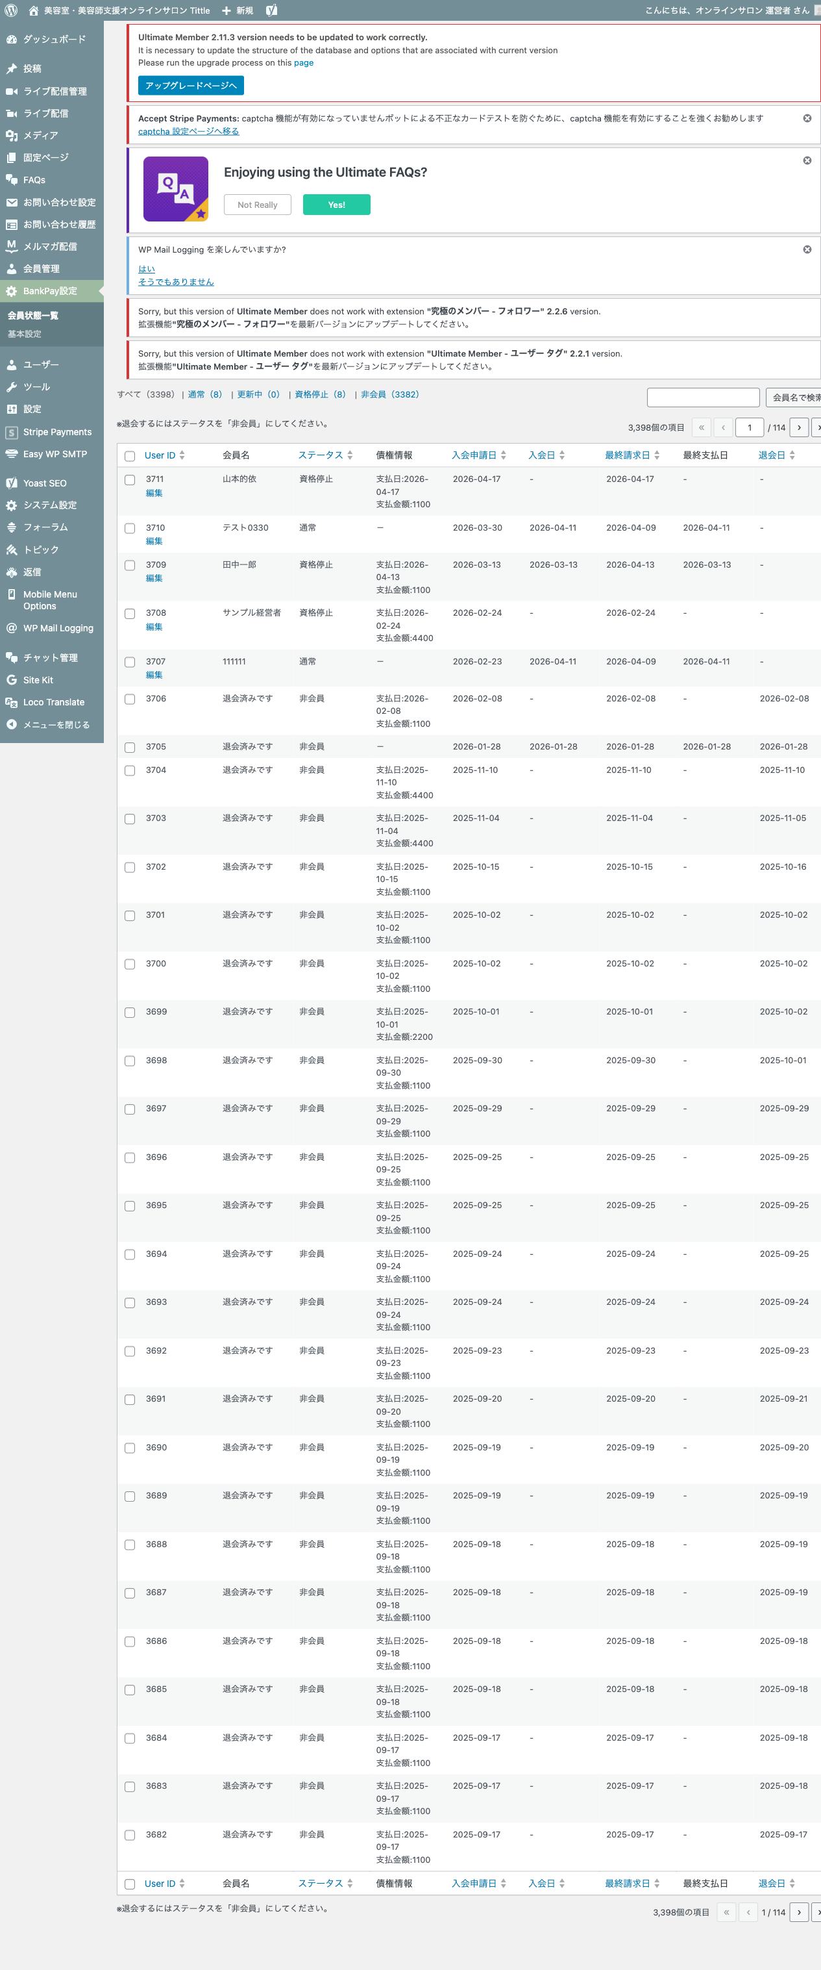Sort the table by User ID column
821x1970 pixels.
pyautogui.click(x=160, y=456)
